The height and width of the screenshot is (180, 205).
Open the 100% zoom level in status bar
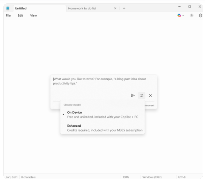[x=126, y=177]
